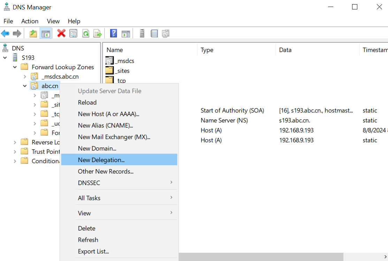Toggle the action pane toolbar icon
Image resolution: width=388 pixels, height=261 pixels.
(126, 33)
